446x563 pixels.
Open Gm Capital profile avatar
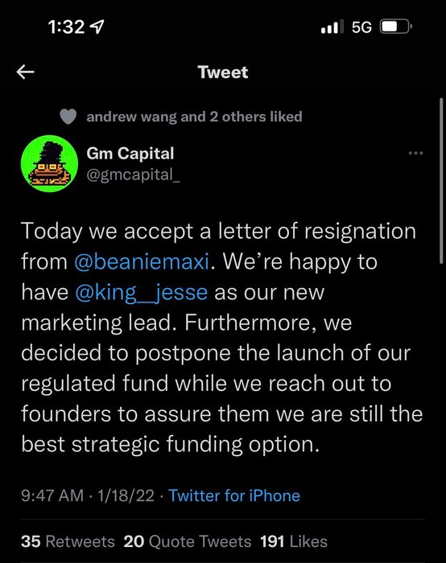(x=50, y=164)
